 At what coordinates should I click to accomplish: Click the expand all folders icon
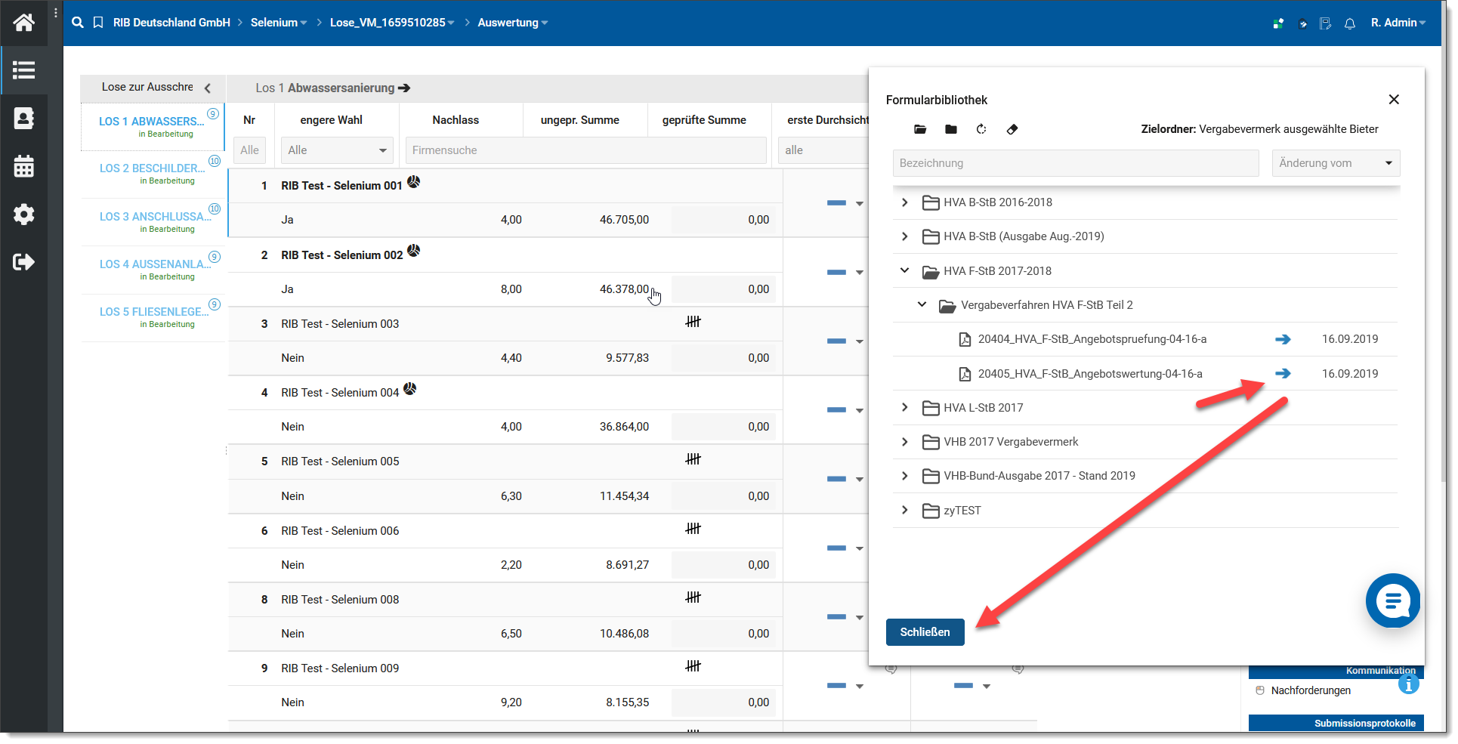click(x=920, y=129)
